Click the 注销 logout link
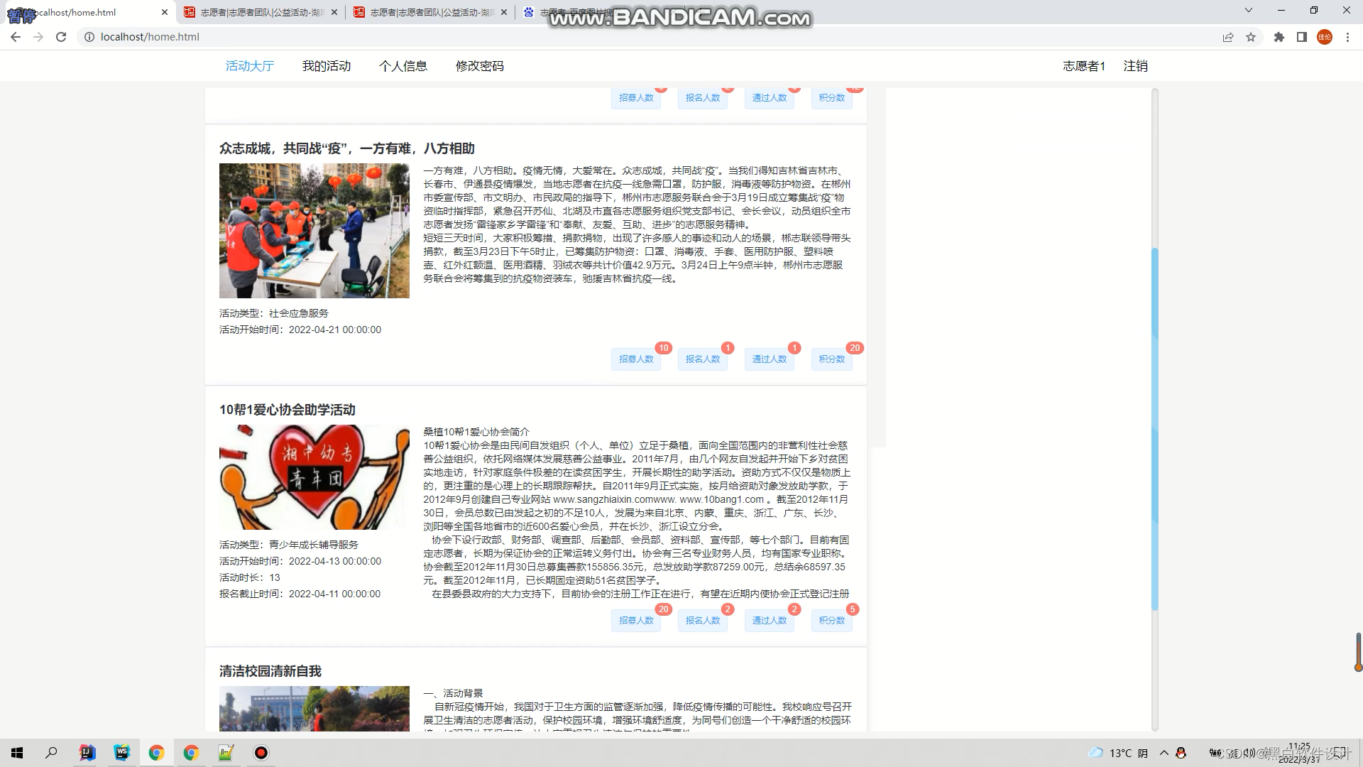This screenshot has height=767, width=1363. [x=1135, y=66]
